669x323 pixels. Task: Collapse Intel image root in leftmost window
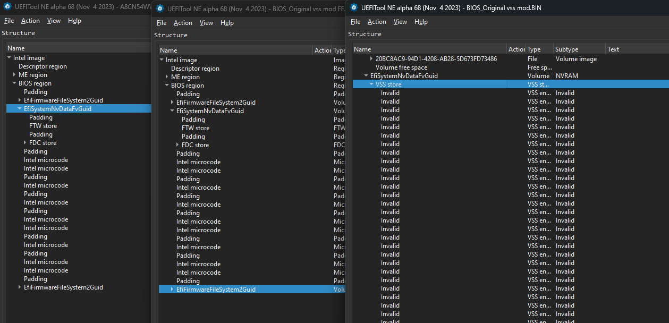(x=9, y=58)
